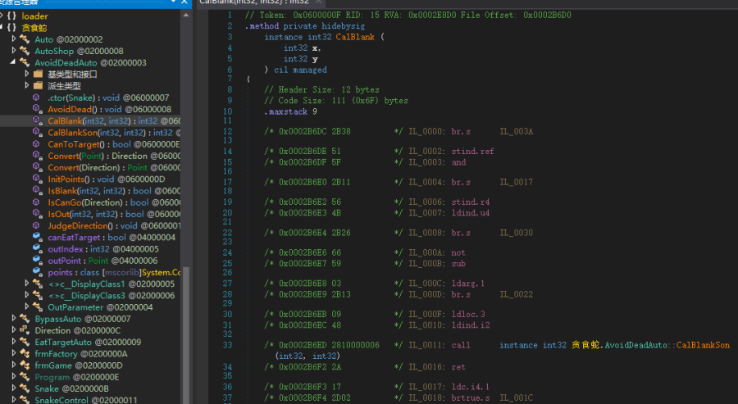Viewport: 738px width, 404px height.
Task: Select AvoidDead() : void in the tree
Action: (109, 109)
